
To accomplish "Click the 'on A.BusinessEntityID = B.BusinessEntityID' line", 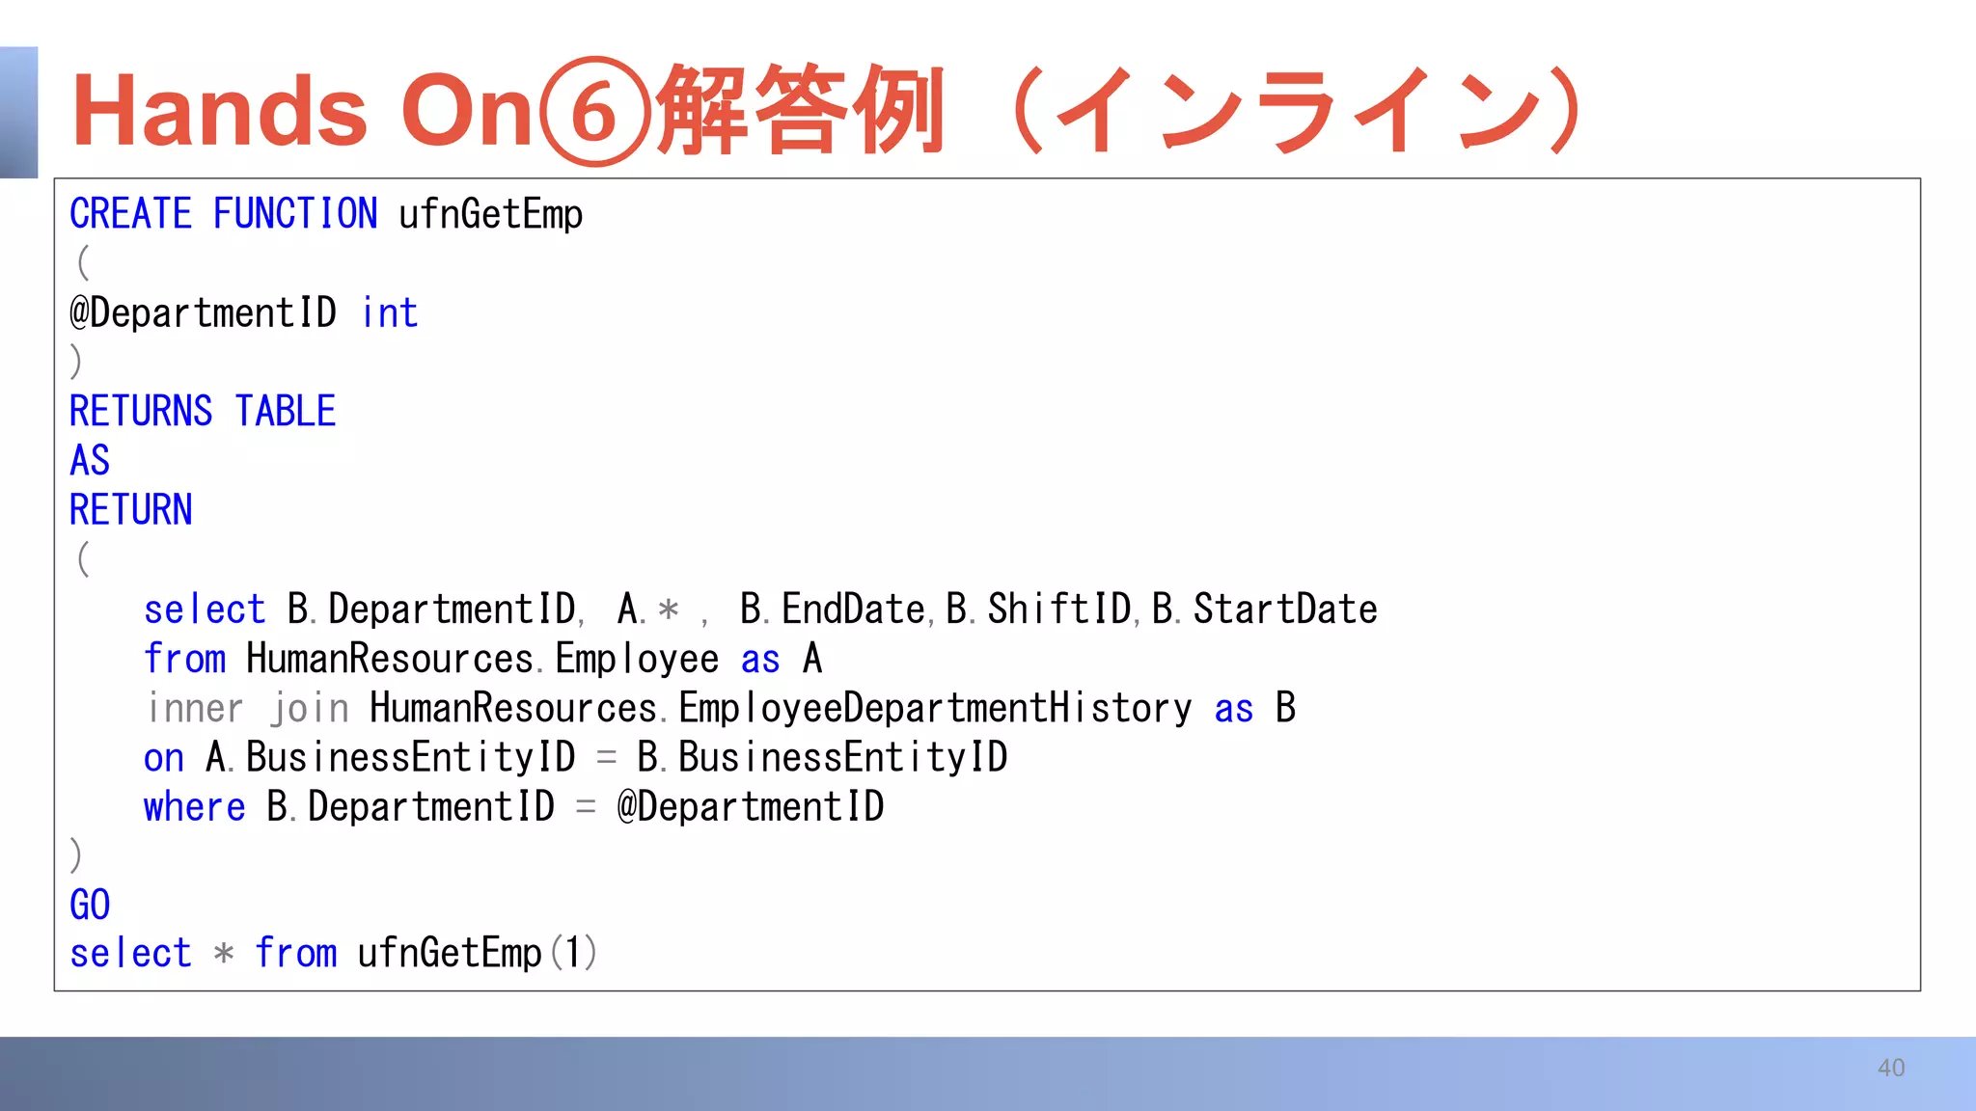I will tap(576, 757).
